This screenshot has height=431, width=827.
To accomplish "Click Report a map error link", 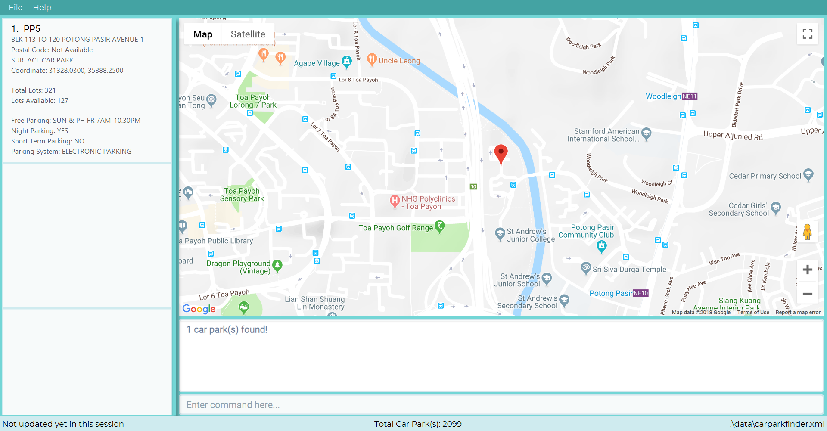I will pos(798,313).
